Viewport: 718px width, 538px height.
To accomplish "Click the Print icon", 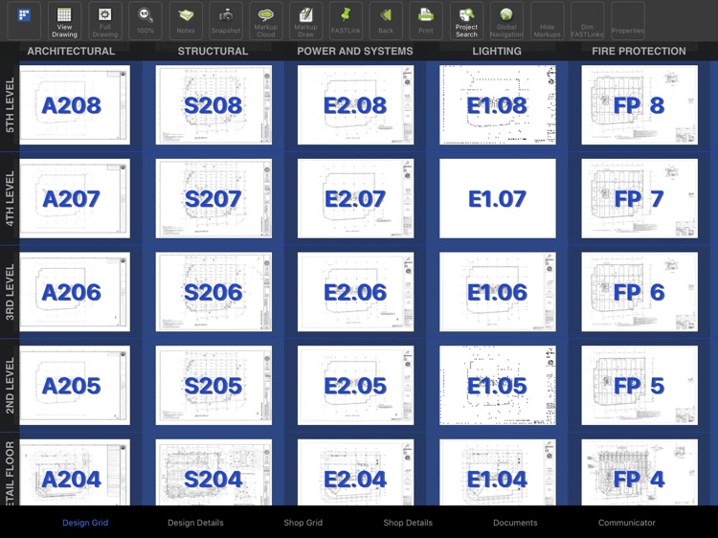I will pos(426,20).
